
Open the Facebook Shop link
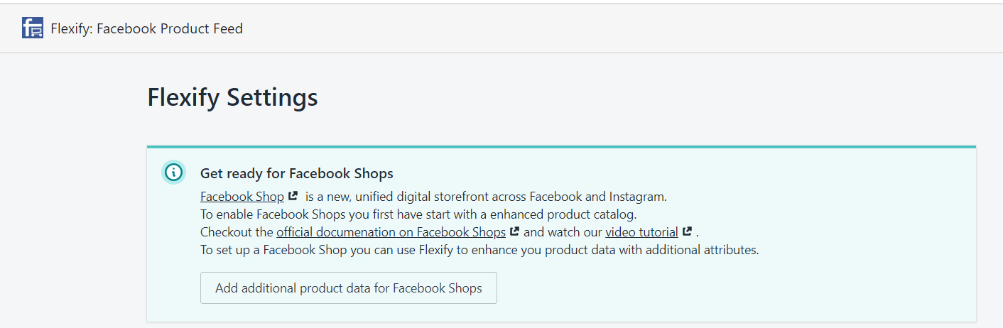[x=242, y=197]
